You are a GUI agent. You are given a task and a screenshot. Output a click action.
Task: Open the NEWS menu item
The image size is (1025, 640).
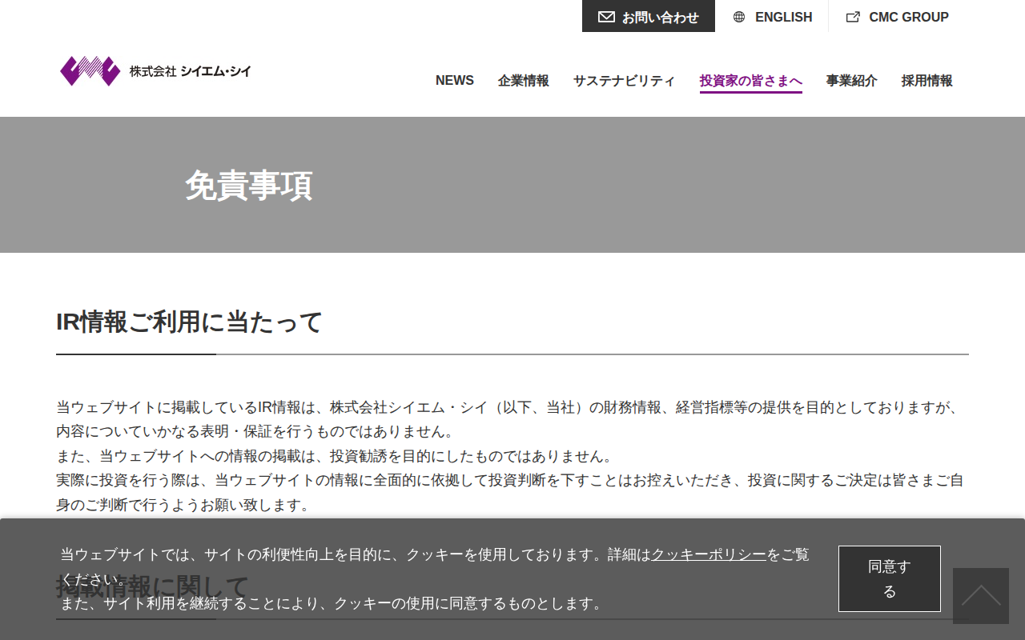(455, 80)
